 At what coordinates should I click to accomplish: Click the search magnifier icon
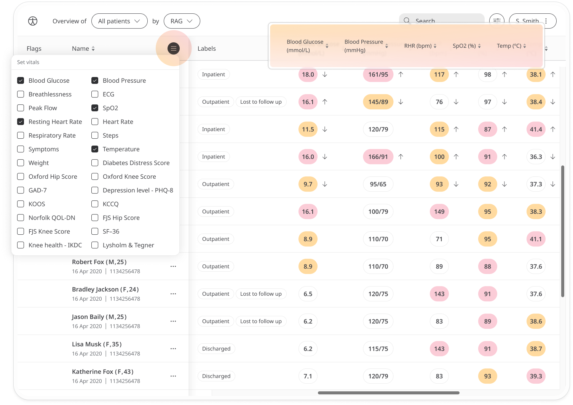point(407,21)
